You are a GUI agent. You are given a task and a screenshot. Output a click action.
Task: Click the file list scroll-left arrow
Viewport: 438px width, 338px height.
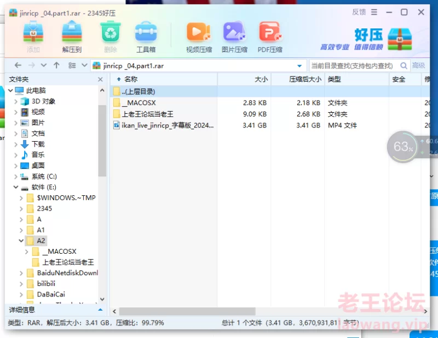click(114, 311)
